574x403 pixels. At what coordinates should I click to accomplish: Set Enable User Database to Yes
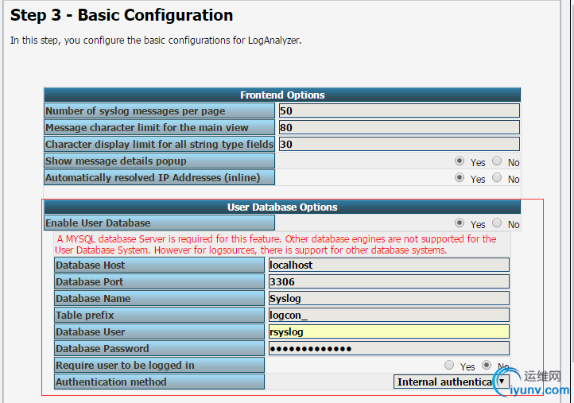[459, 223]
